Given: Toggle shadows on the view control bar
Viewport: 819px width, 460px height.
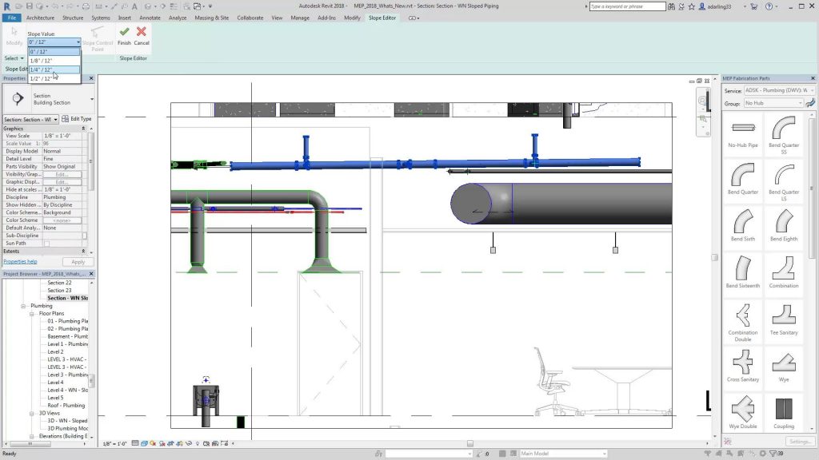Looking at the screenshot, I should (x=162, y=442).
